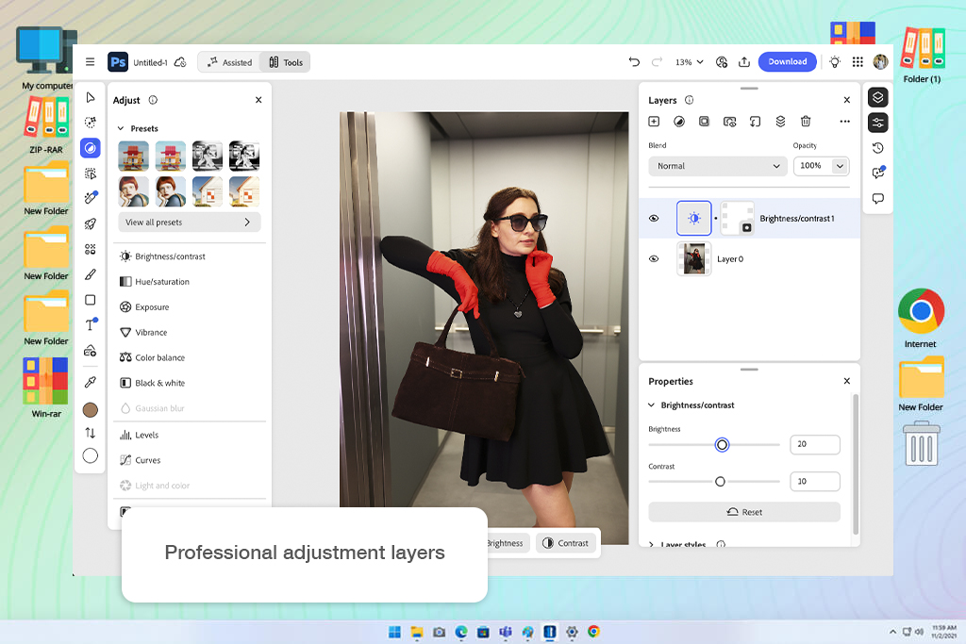Undo the last action
The width and height of the screenshot is (966, 644).
(x=634, y=61)
